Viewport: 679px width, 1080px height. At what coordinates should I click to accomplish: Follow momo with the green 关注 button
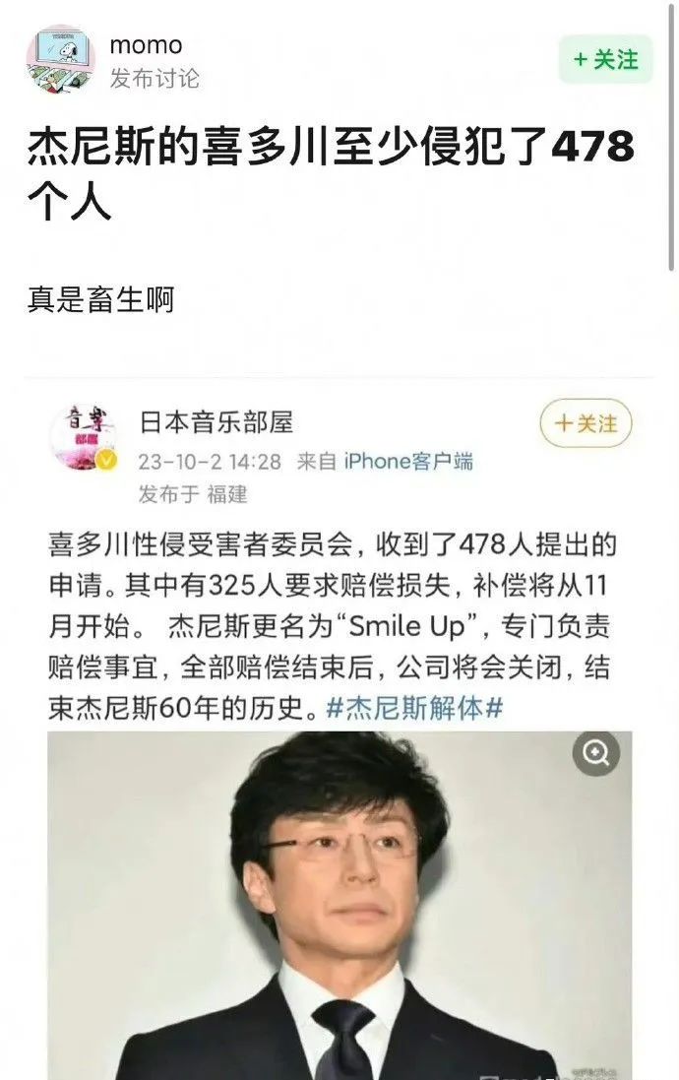605,59
